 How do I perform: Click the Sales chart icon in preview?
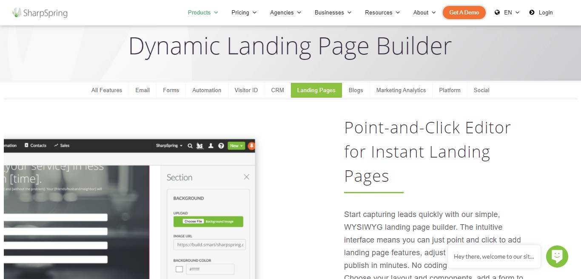click(56, 145)
